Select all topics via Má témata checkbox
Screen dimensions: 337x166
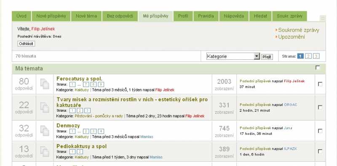[x=318, y=68]
